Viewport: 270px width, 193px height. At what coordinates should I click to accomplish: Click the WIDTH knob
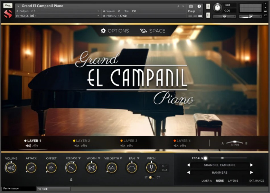pos(92,168)
